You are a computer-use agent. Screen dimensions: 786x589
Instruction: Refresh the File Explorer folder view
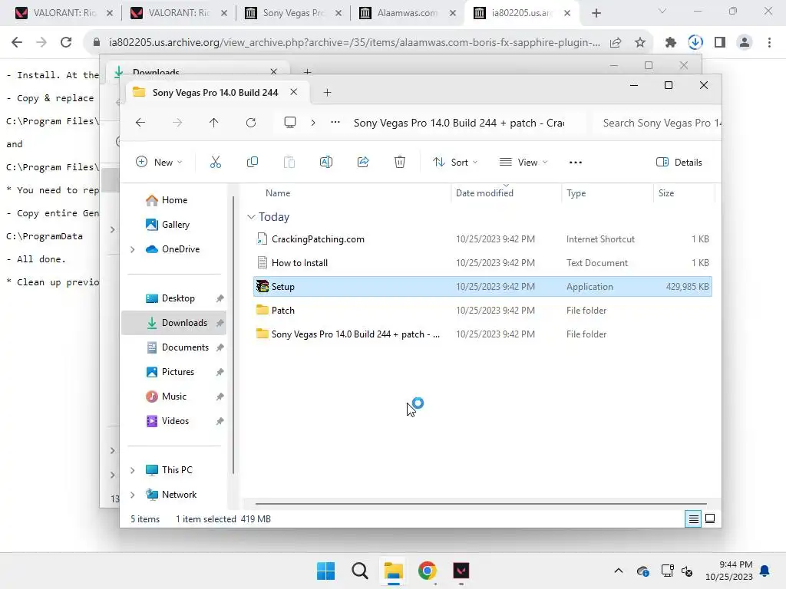(x=251, y=123)
